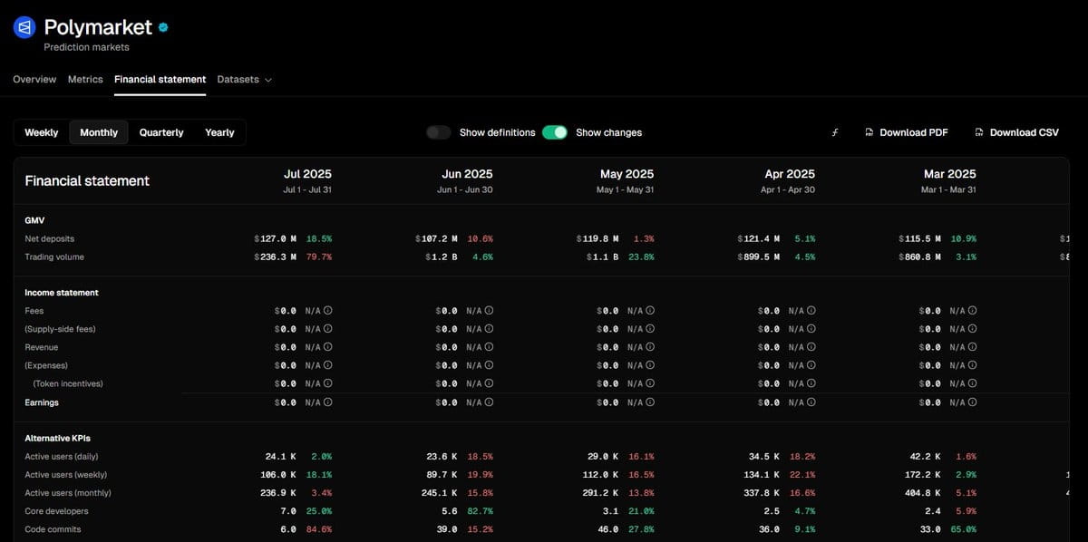Click the Active users (monthly) label
The image size is (1088, 542).
coord(68,493)
